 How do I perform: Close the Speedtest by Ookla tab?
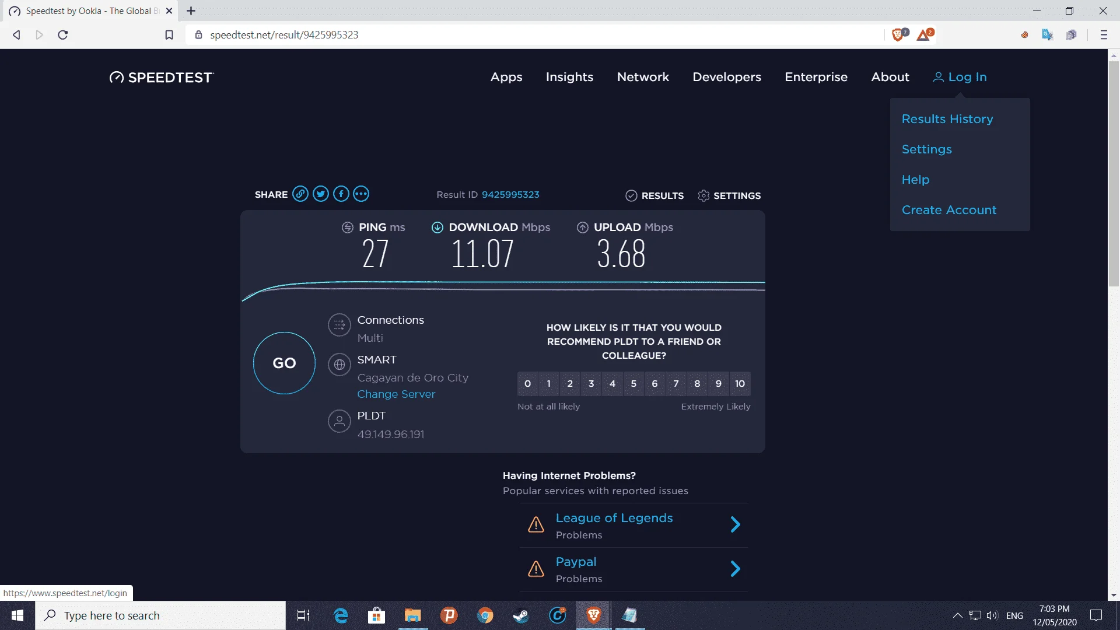[x=169, y=10]
